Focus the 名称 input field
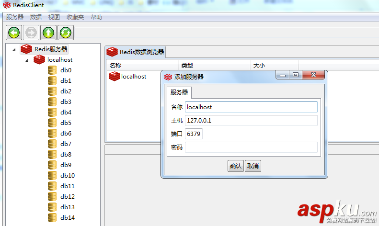379x226 pixels. pos(251,107)
